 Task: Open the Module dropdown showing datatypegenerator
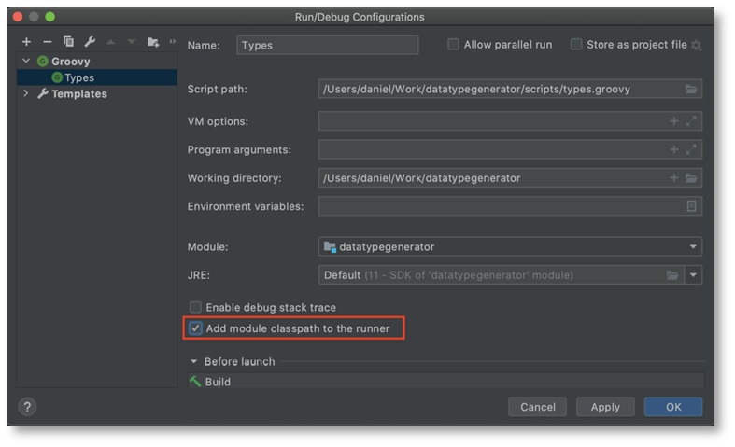click(x=510, y=247)
